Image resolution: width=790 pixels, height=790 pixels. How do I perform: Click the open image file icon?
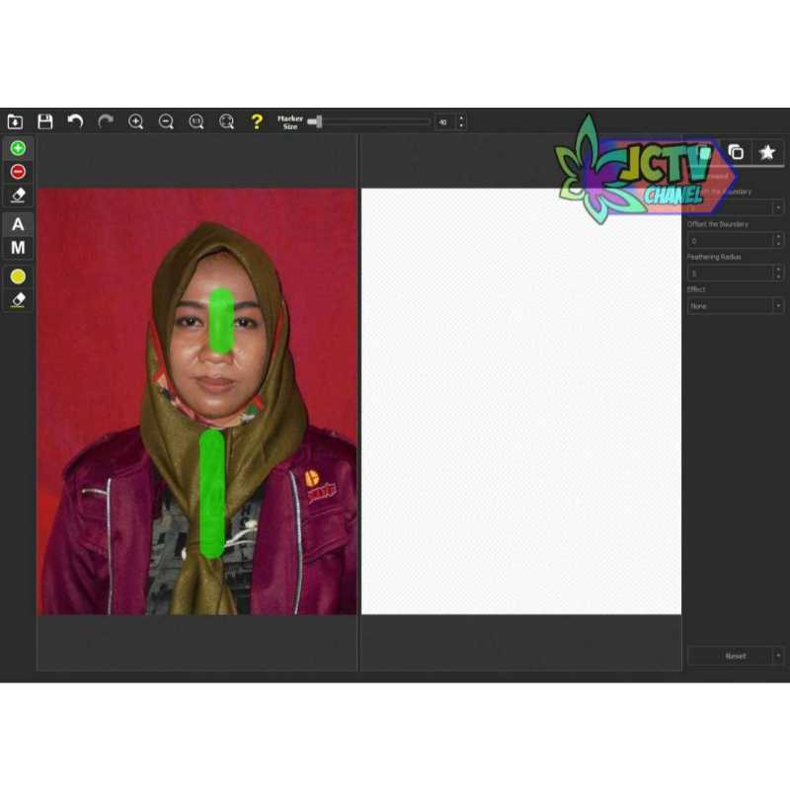tap(15, 121)
